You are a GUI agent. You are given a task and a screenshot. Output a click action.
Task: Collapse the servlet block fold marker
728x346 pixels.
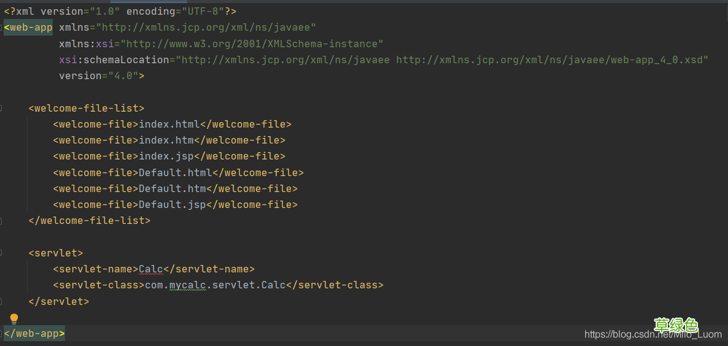tap(2, 253)
